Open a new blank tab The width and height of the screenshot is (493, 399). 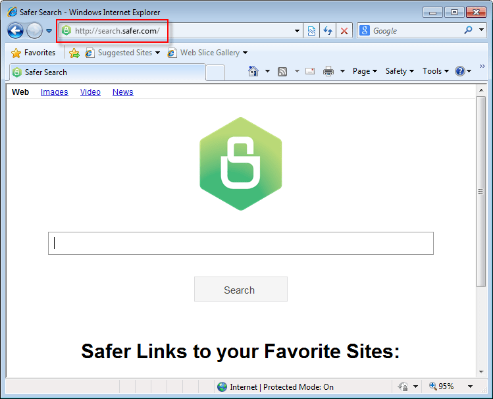[x=215, y=73]
